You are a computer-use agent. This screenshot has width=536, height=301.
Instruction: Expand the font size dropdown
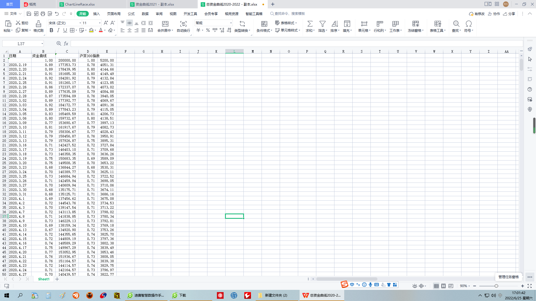[100, 23]
